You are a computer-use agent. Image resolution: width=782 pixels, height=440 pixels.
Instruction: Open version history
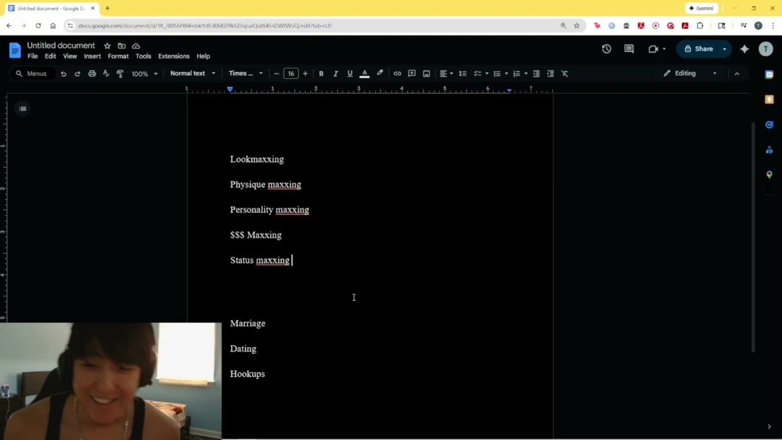(606, 49)
